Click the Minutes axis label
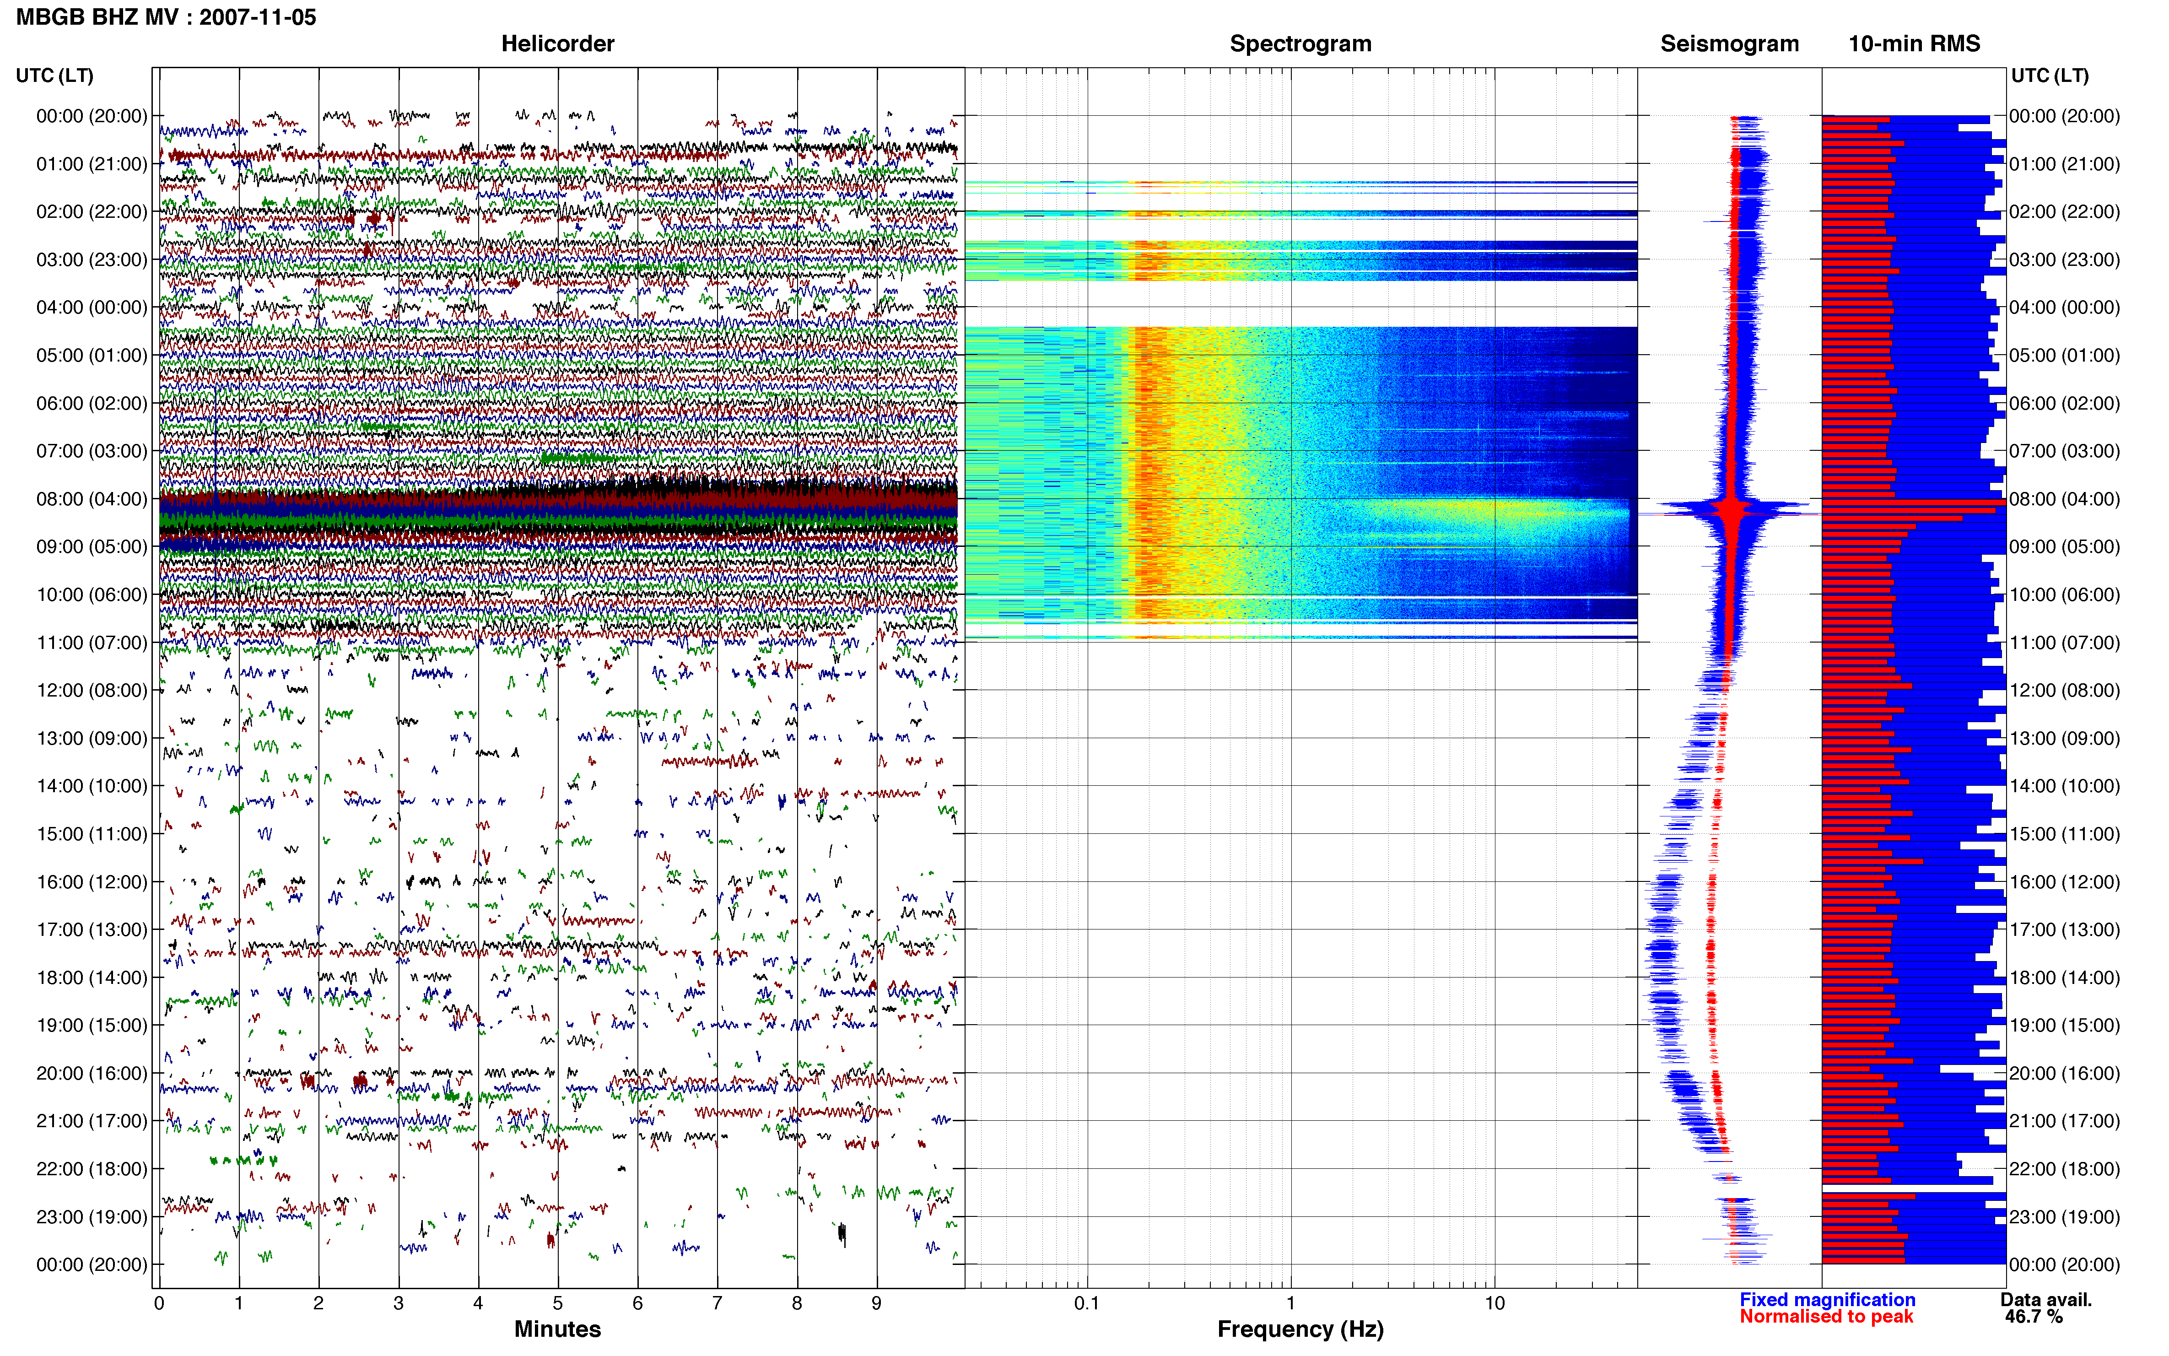 coord(557,1329)
